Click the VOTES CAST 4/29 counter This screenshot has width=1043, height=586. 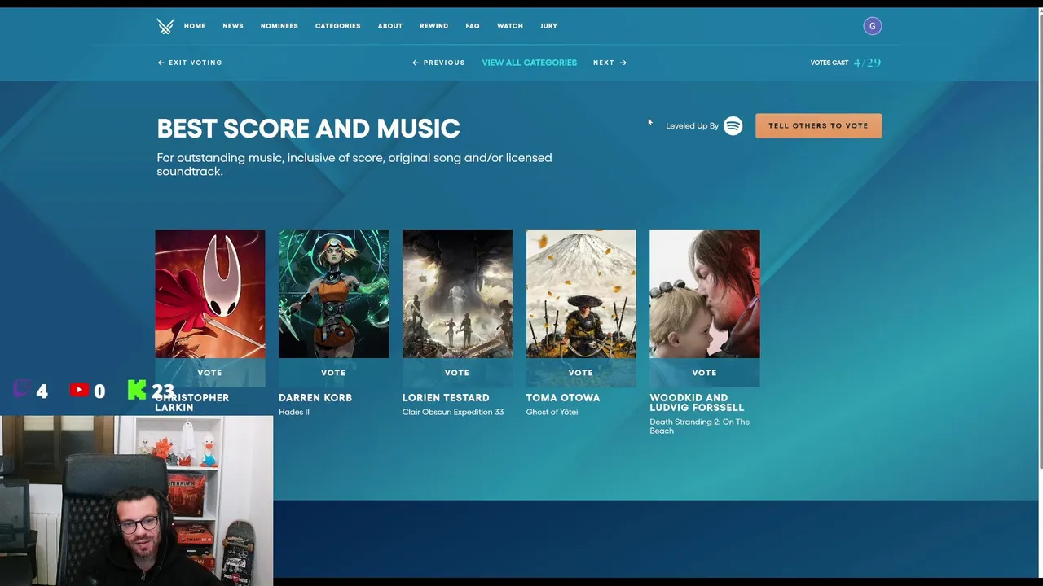click(845, 63)
